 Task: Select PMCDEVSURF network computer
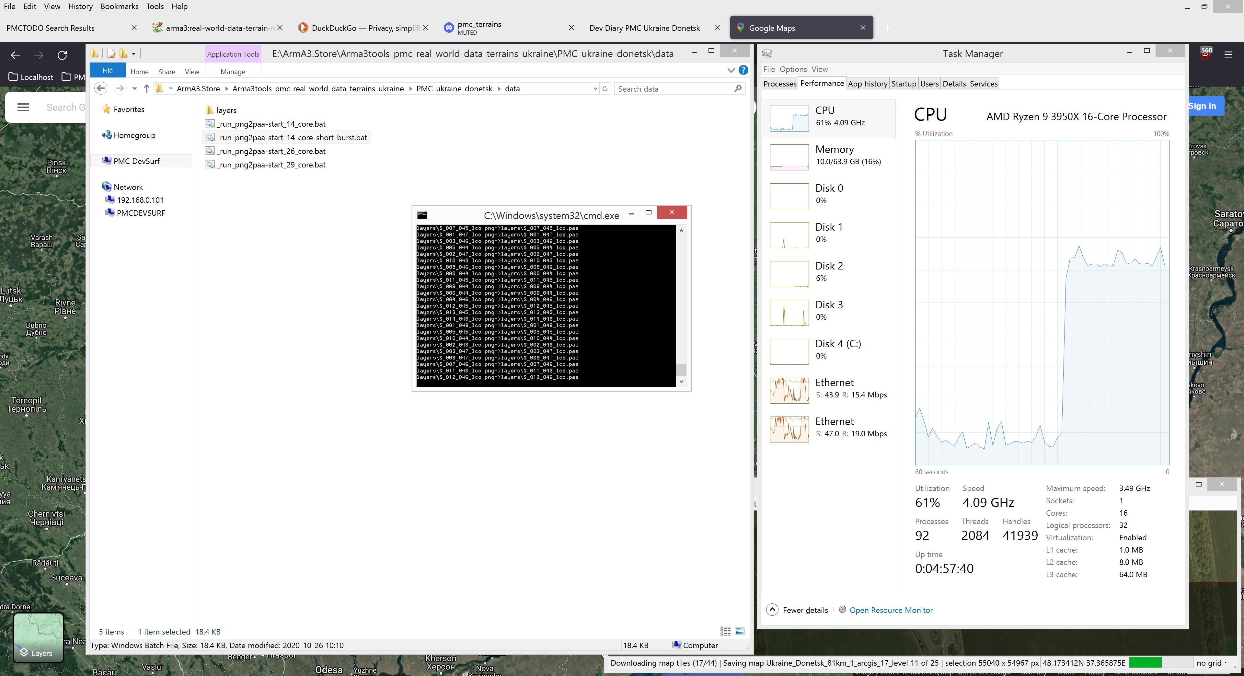[136, 212]
